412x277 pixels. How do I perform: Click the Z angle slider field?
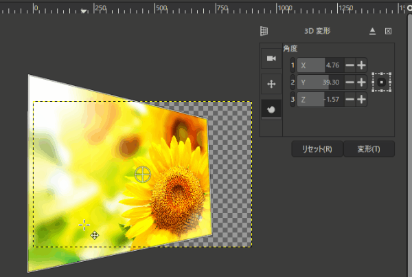pos(320,100)
